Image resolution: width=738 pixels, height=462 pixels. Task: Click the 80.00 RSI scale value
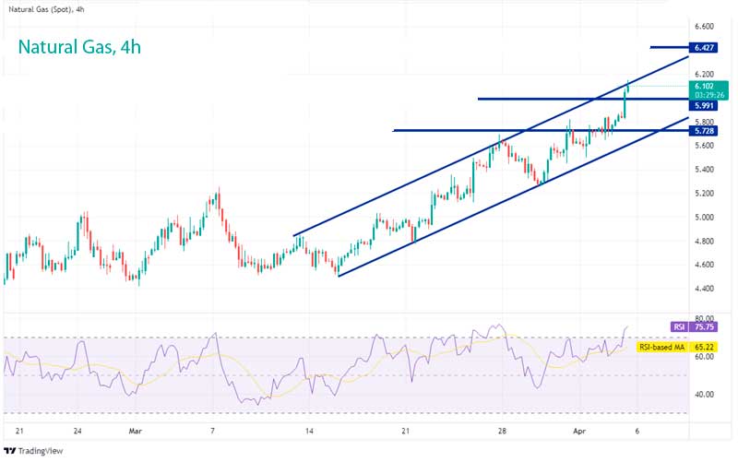coord(704,318)
